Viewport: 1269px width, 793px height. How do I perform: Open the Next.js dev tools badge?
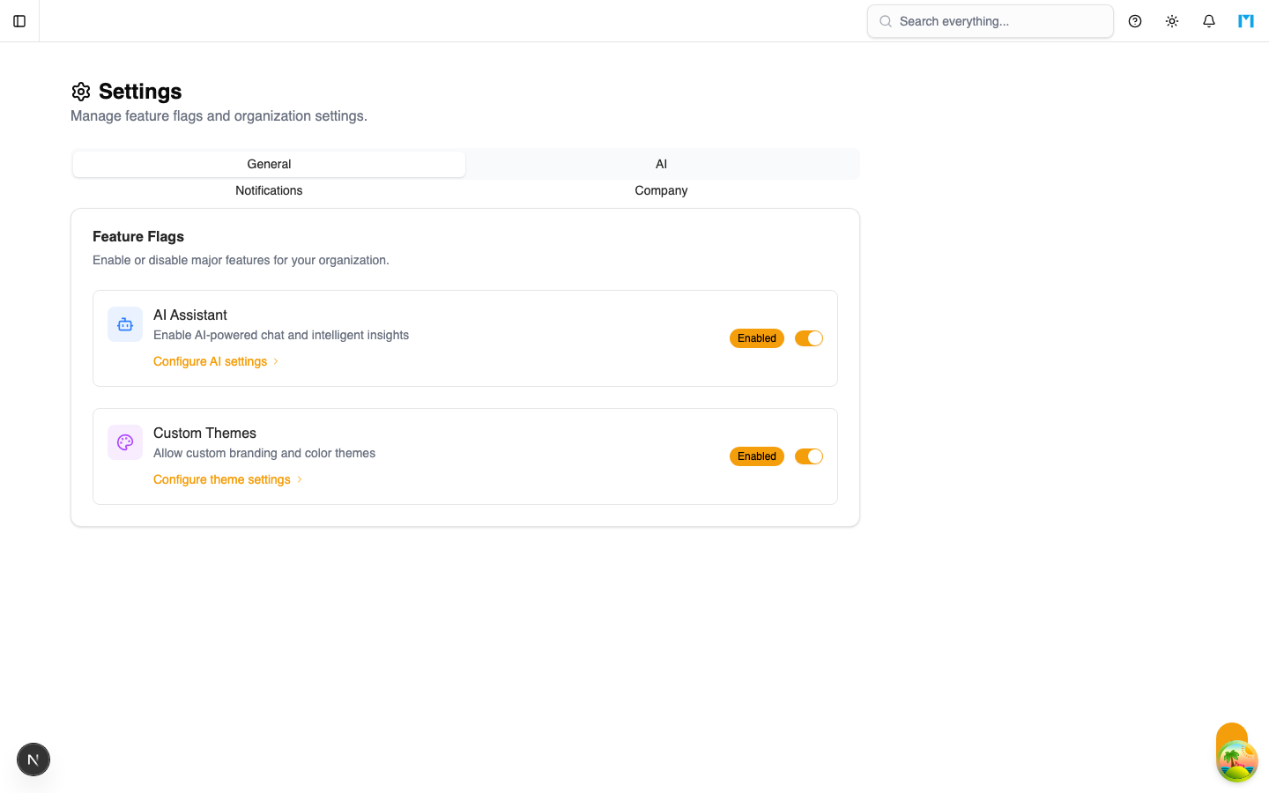[x=33, y=760]
